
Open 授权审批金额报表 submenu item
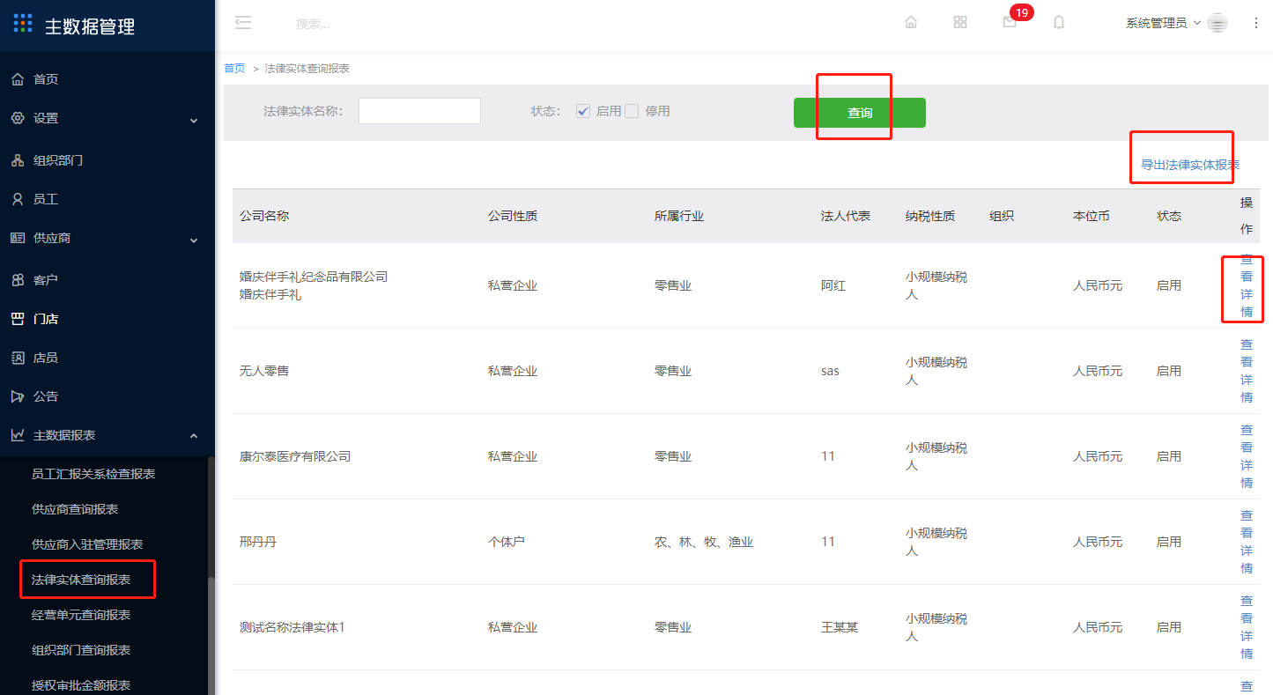click(x=81, y=685)
